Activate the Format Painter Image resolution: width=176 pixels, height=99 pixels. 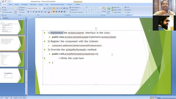click(7, 12)
